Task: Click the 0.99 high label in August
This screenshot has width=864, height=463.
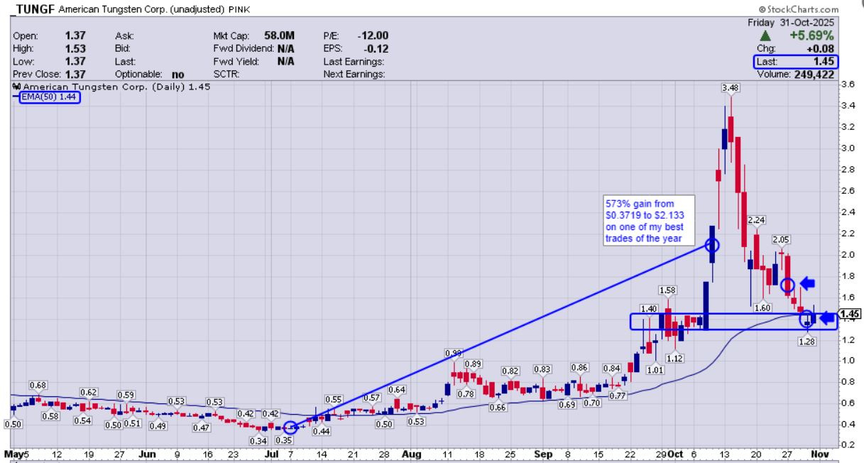Action: coord(454,353)
